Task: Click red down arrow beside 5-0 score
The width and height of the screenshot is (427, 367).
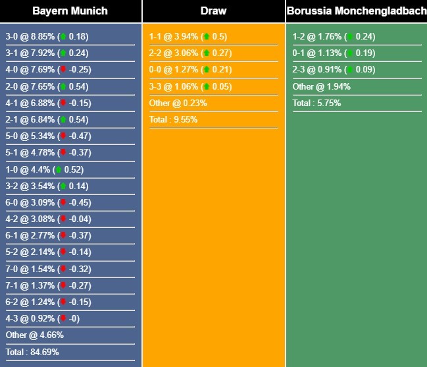Action: [x=63, y=136]
